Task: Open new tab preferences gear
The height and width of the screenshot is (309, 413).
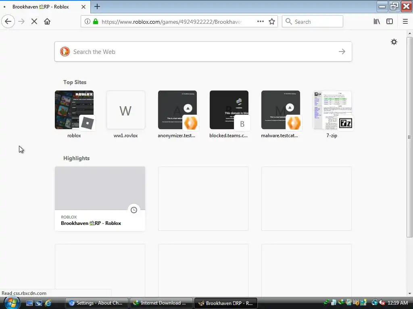Action: click(x=394, y=42)
